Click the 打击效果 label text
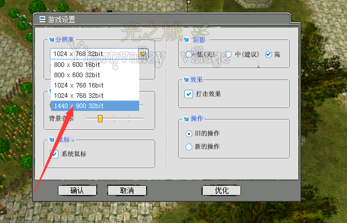The image size is (347, 223). [x=208, y=94]
